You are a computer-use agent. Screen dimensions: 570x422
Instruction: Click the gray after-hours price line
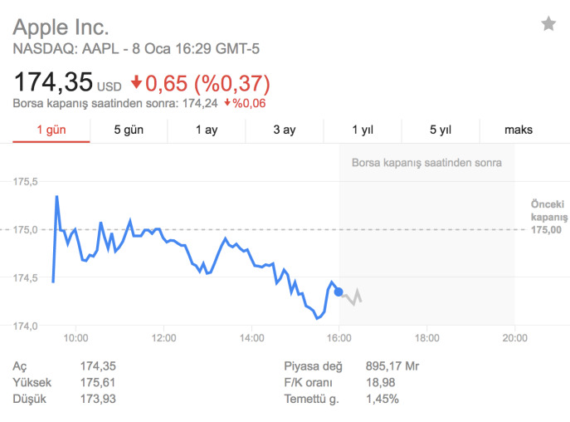pyautogui.click(x=352, y=297)
